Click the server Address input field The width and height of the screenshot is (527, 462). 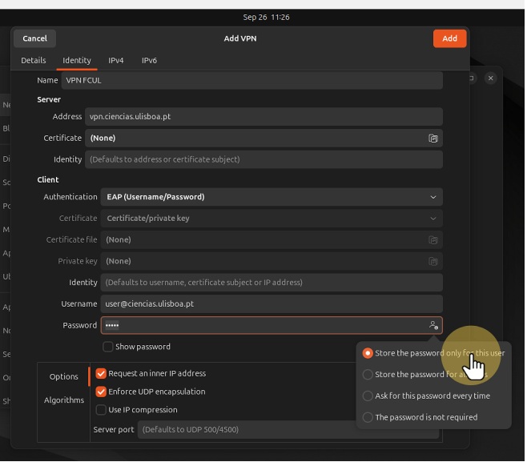(x=263, y=117)
